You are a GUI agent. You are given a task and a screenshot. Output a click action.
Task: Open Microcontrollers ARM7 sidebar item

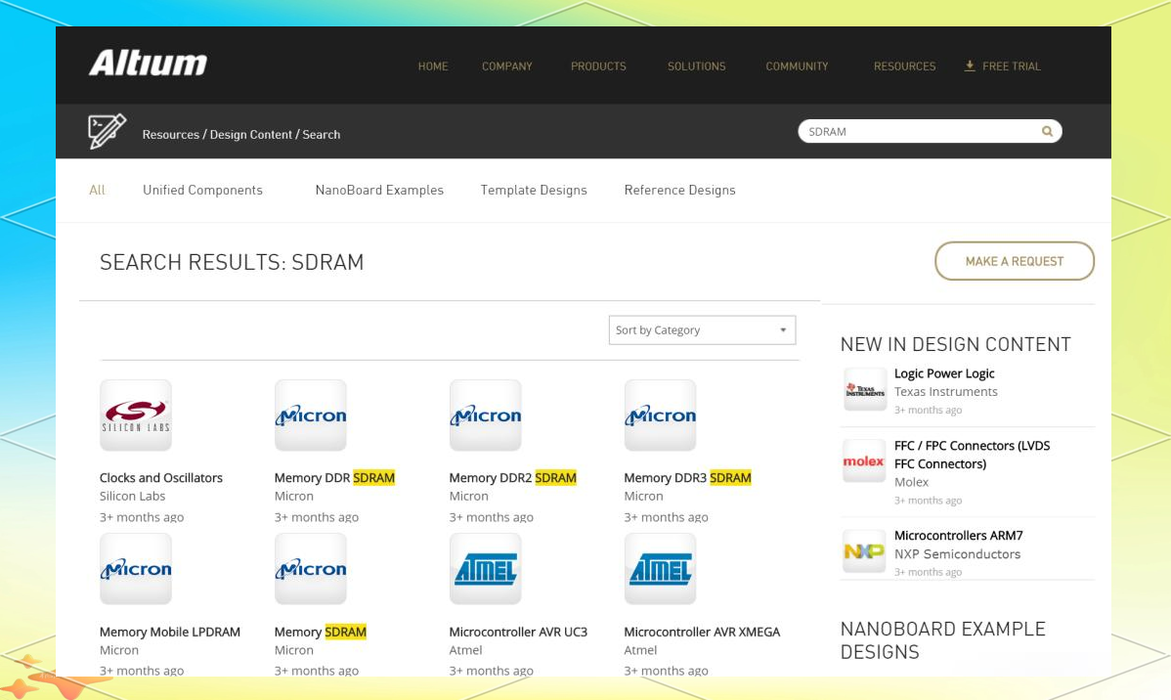[958, 536]
